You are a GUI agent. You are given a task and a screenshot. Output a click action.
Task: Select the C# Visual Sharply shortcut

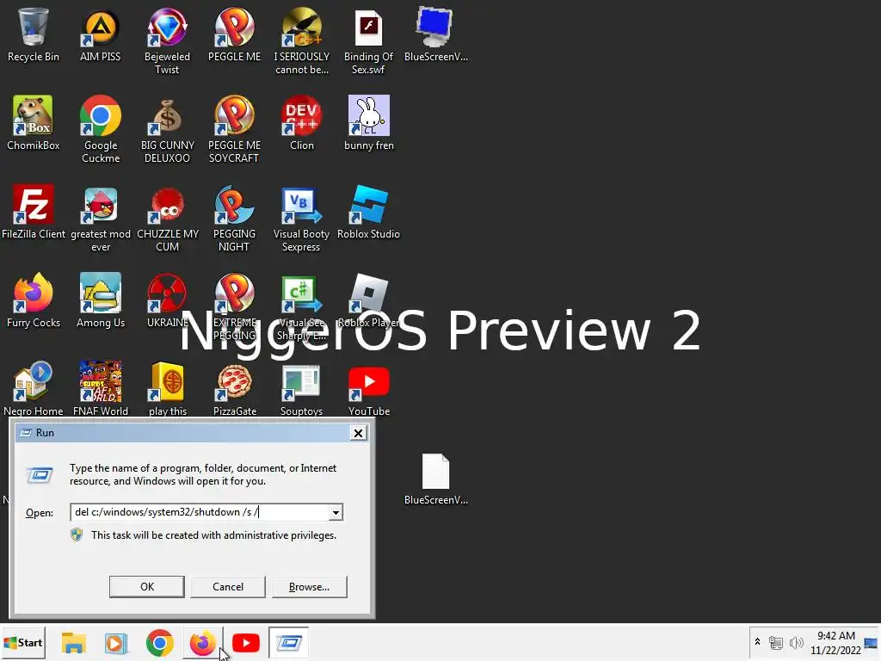point(302,307)
